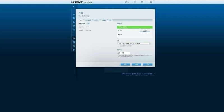The image size is (224, 112).
Task: Click the blue apply button in dialog
Action: click(x=147, y=64)
